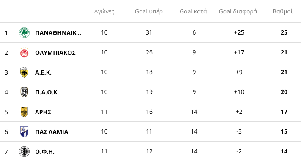Click the Olympiacos red crest logo
Screen dimensions: 301x161
(25, 52)
